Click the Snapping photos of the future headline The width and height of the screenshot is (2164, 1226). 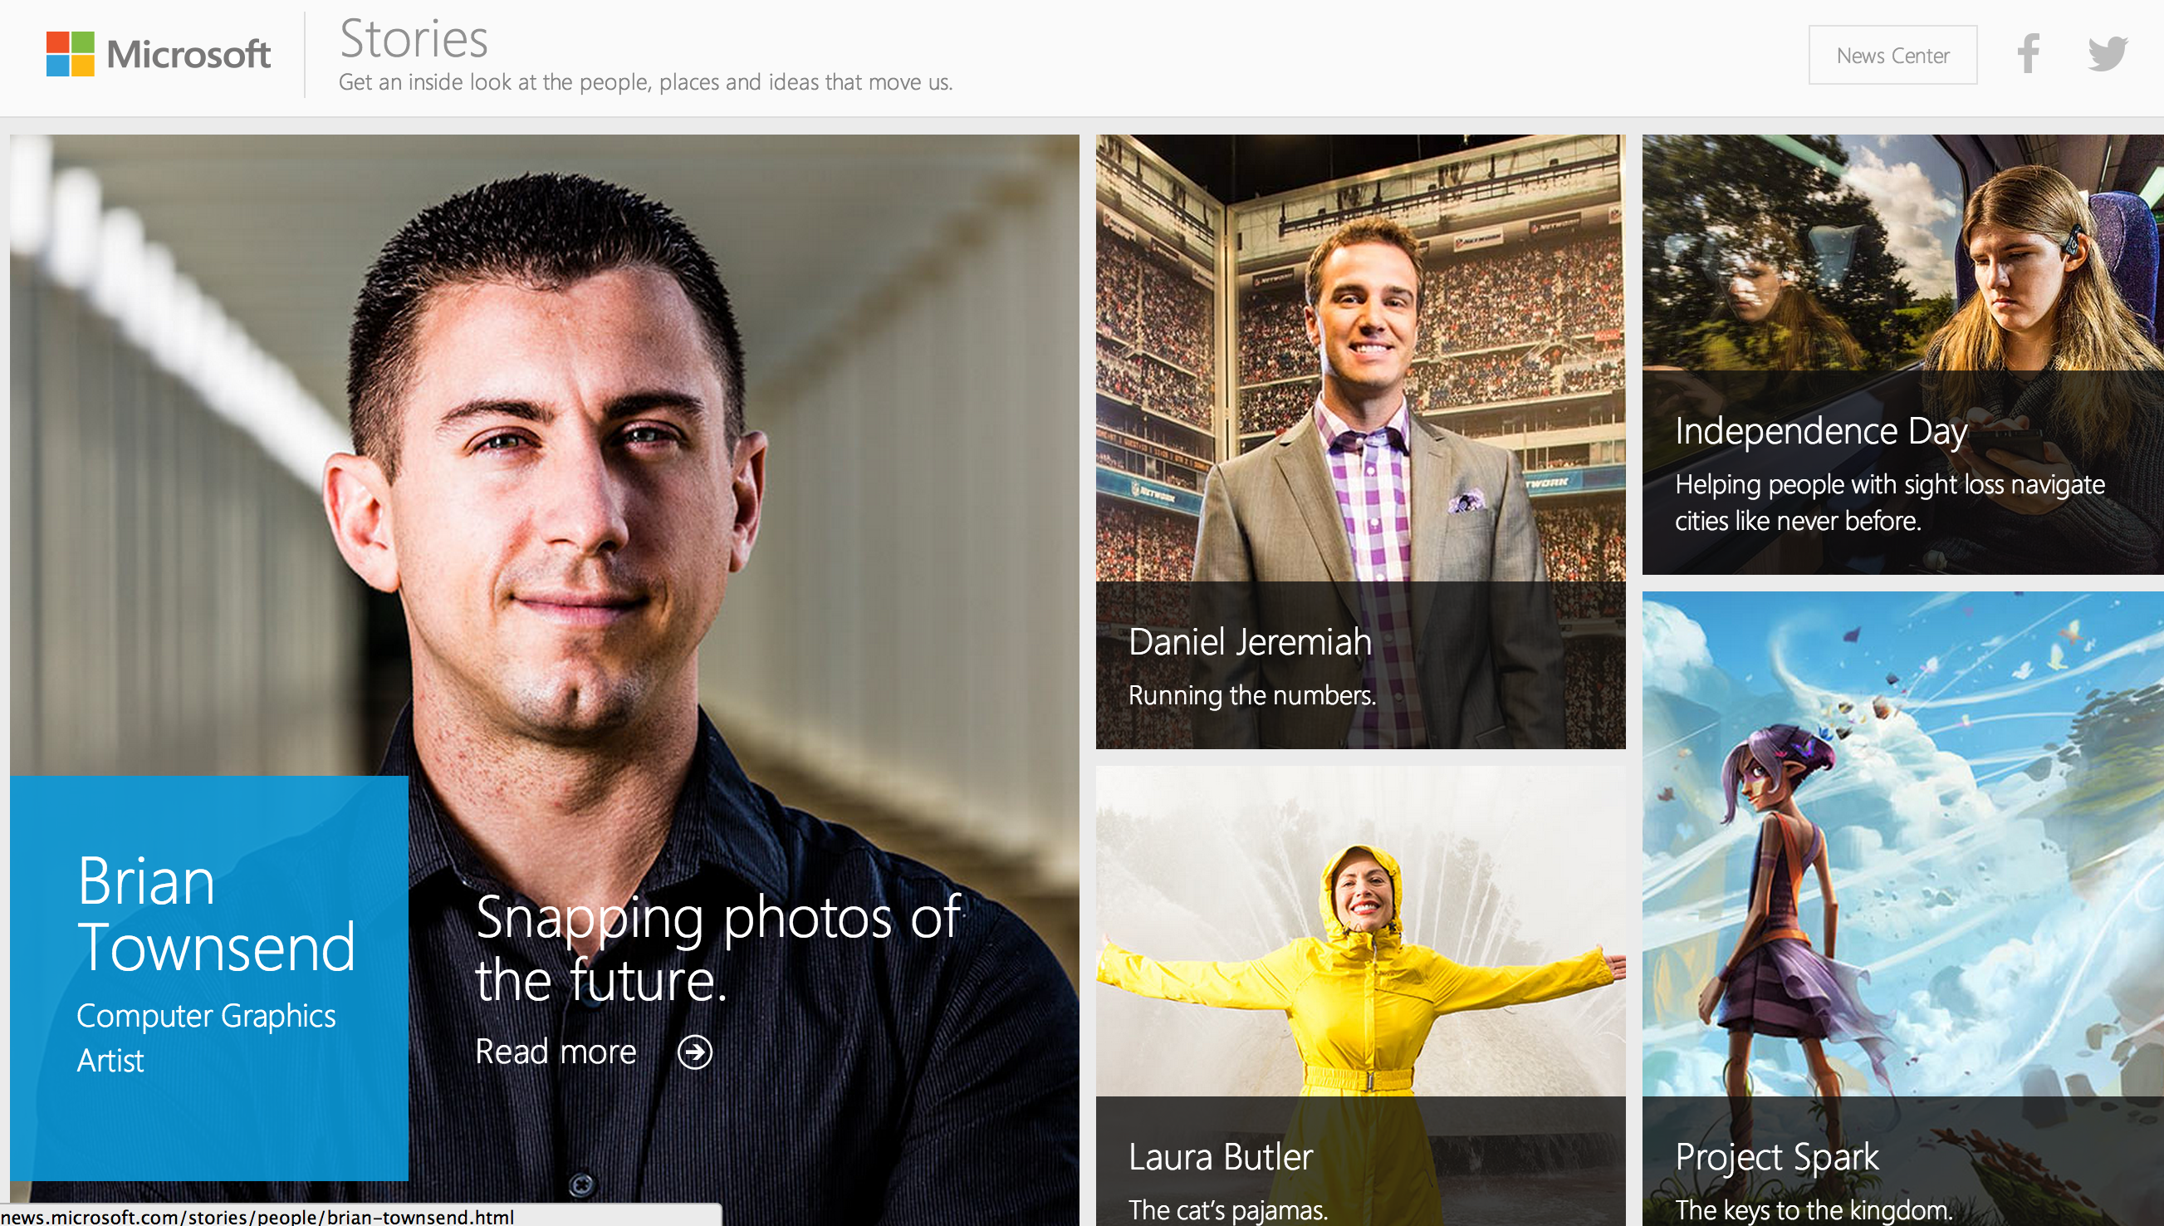[x=717, y=949]
